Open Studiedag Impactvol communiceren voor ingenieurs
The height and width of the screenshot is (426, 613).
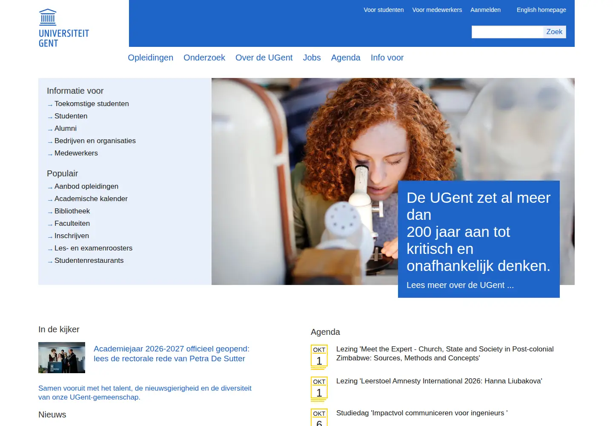coord(422,413)
